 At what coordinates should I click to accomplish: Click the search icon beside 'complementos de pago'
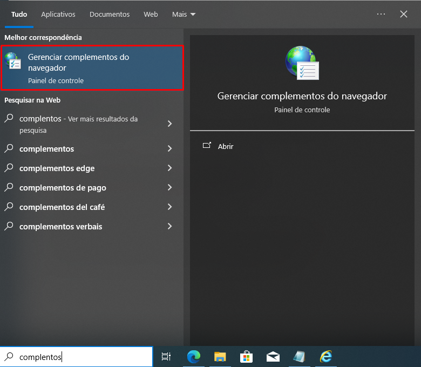[9, 187]
